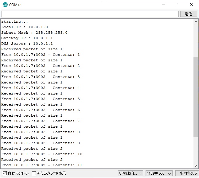Image resolution: width=199 pixels, height=178 pixels.
Task: Open the CRおよびL... line ending dropdown
Action: [x=130, y=173]
